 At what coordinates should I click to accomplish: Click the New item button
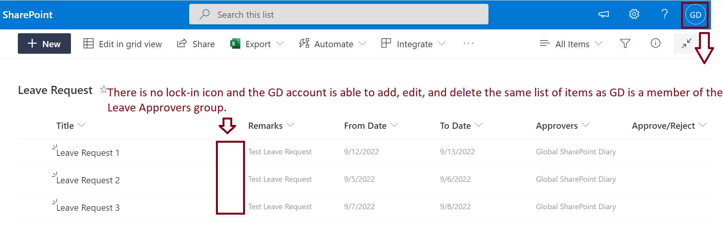tap(44, 44)
